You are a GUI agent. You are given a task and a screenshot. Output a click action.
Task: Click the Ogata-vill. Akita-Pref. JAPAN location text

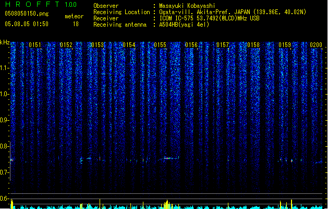233,12
